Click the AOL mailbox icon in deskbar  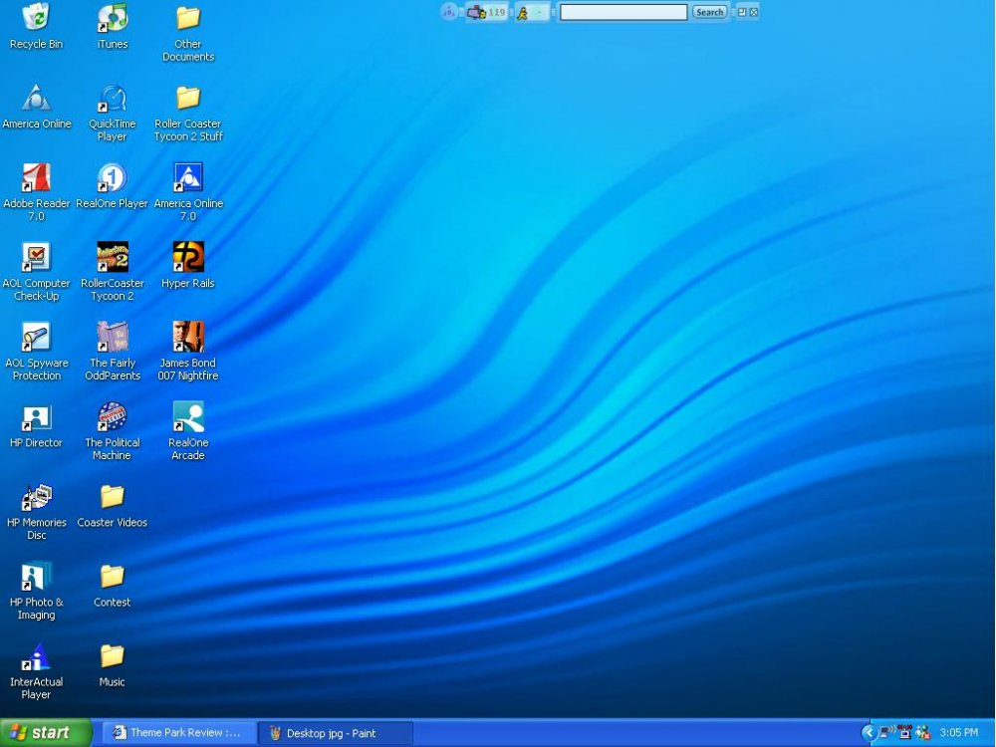click(477, 12)
